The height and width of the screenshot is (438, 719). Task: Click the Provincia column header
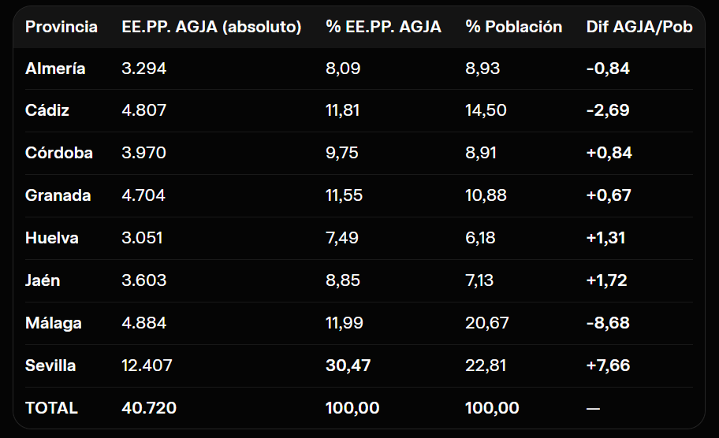tap(61, 27)
